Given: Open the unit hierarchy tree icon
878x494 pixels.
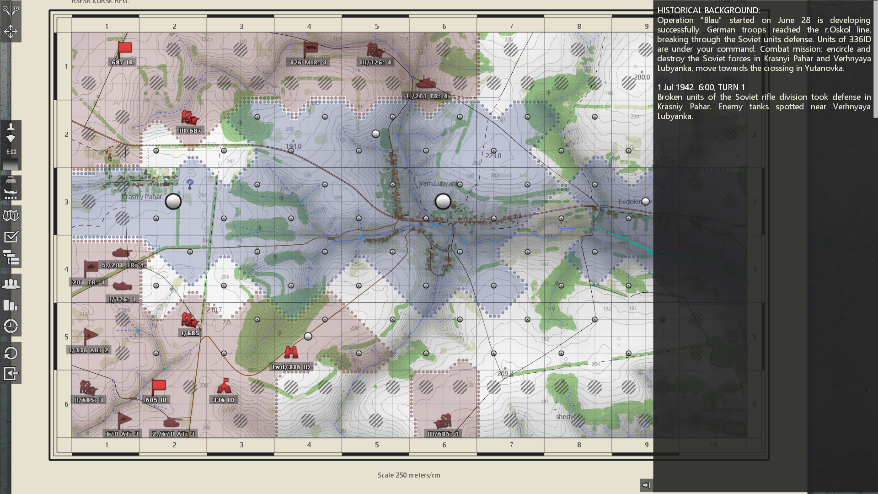Looking at the screenshot, I should point(11,258).
